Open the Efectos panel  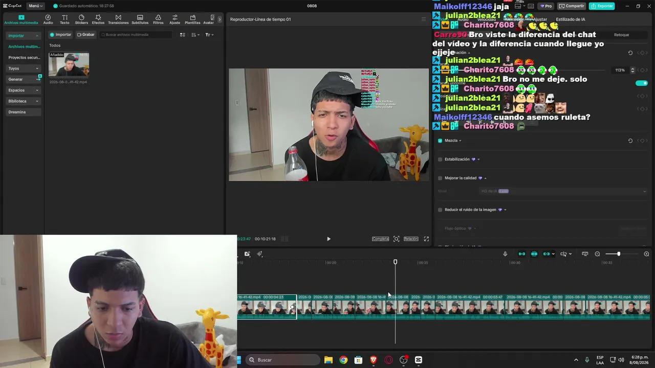click(98, 19)
